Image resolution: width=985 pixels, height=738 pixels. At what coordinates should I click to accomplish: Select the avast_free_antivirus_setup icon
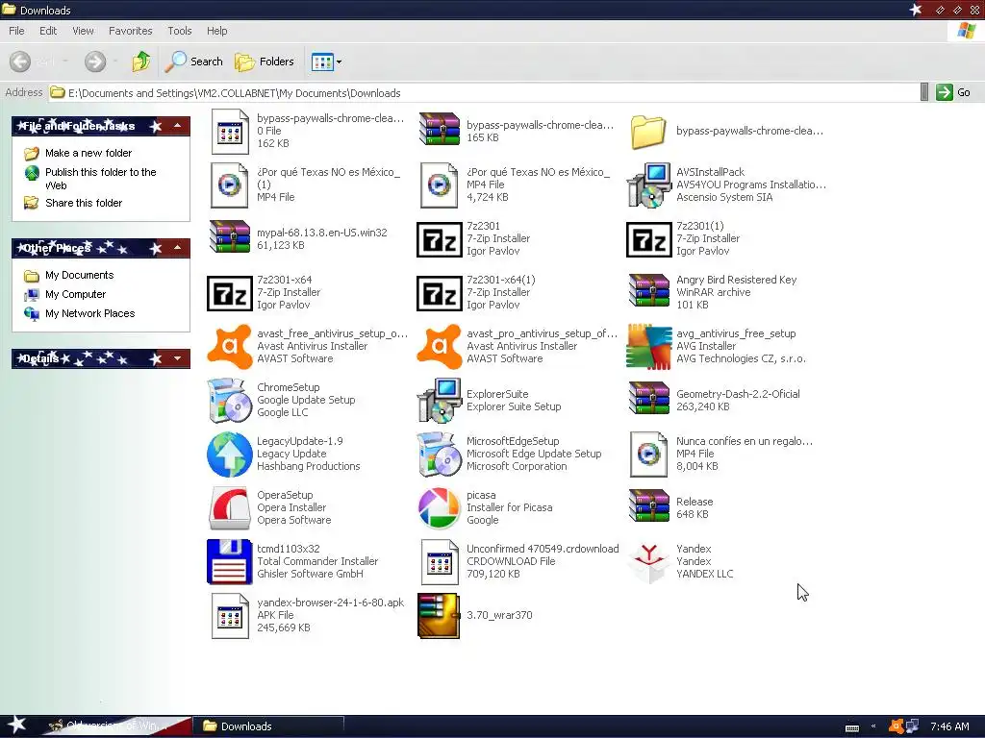[x=229, y=346]
